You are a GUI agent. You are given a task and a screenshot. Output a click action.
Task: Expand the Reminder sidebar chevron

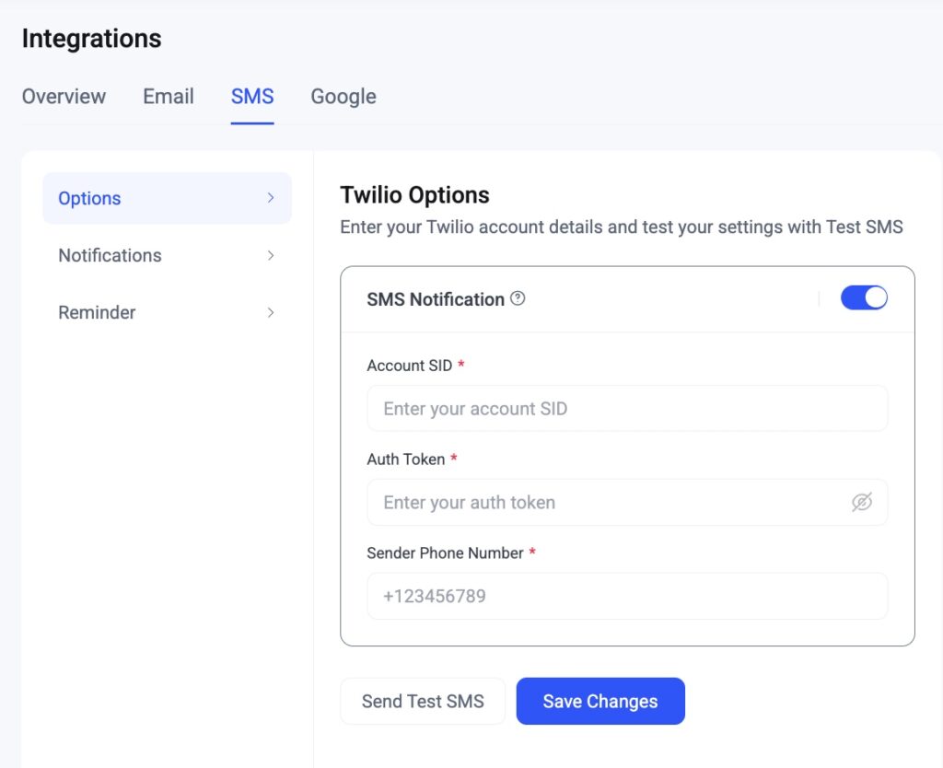271,313
